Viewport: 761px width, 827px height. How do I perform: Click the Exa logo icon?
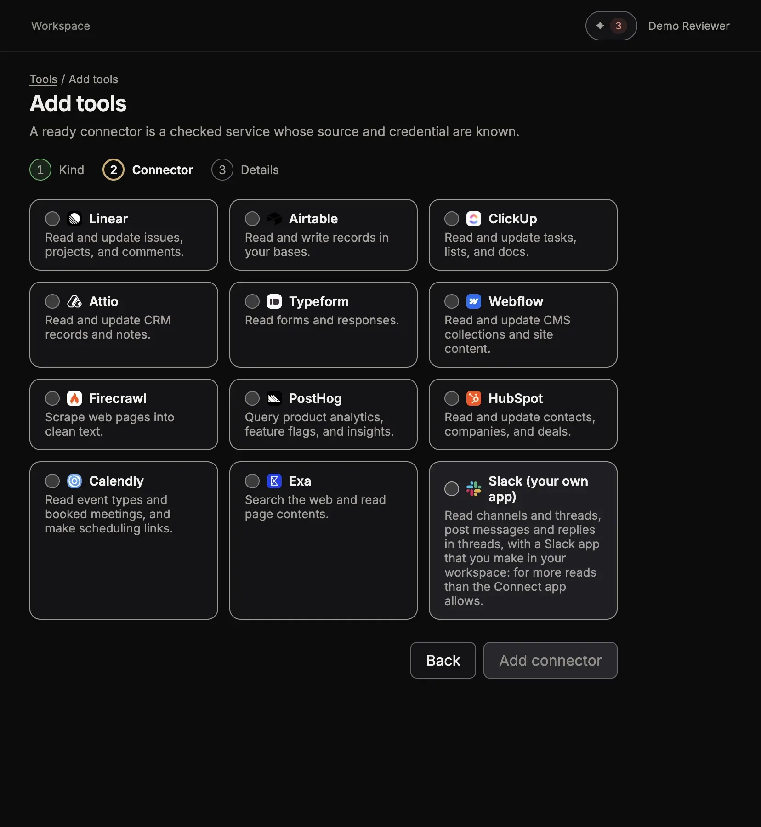click(x=274, y=481)
